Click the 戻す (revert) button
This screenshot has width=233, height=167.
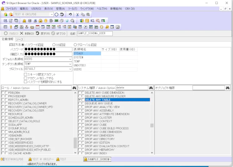pyautogui.click(x=38, y=33)
